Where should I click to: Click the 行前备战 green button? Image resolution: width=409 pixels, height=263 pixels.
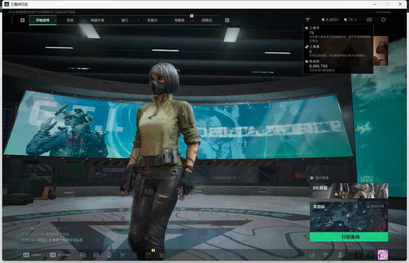(349, 237)
